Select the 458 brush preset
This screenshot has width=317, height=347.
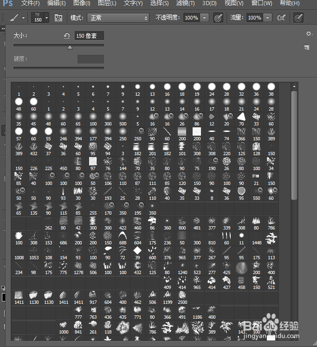241,282
